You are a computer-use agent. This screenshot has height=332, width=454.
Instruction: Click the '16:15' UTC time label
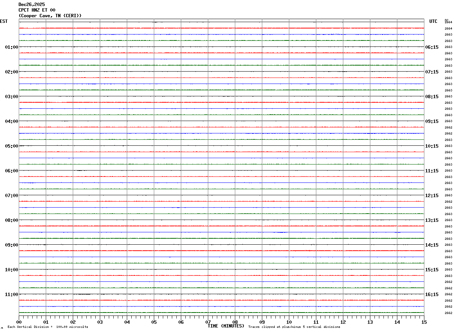coord(432,295)
